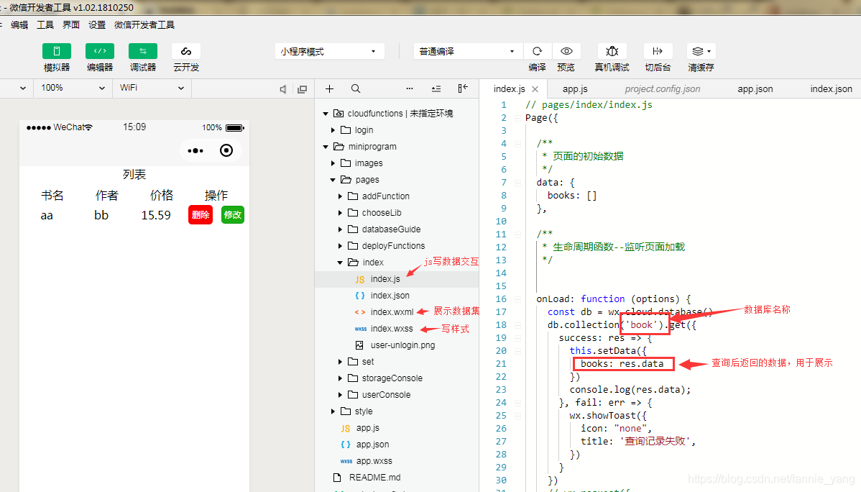Expand the set folder
The image size is (861, 492).
tap(340, 362)
